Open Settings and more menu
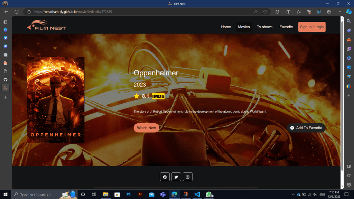Image resolution: width=354 pixels, height=199 pixels. (339, 12)
